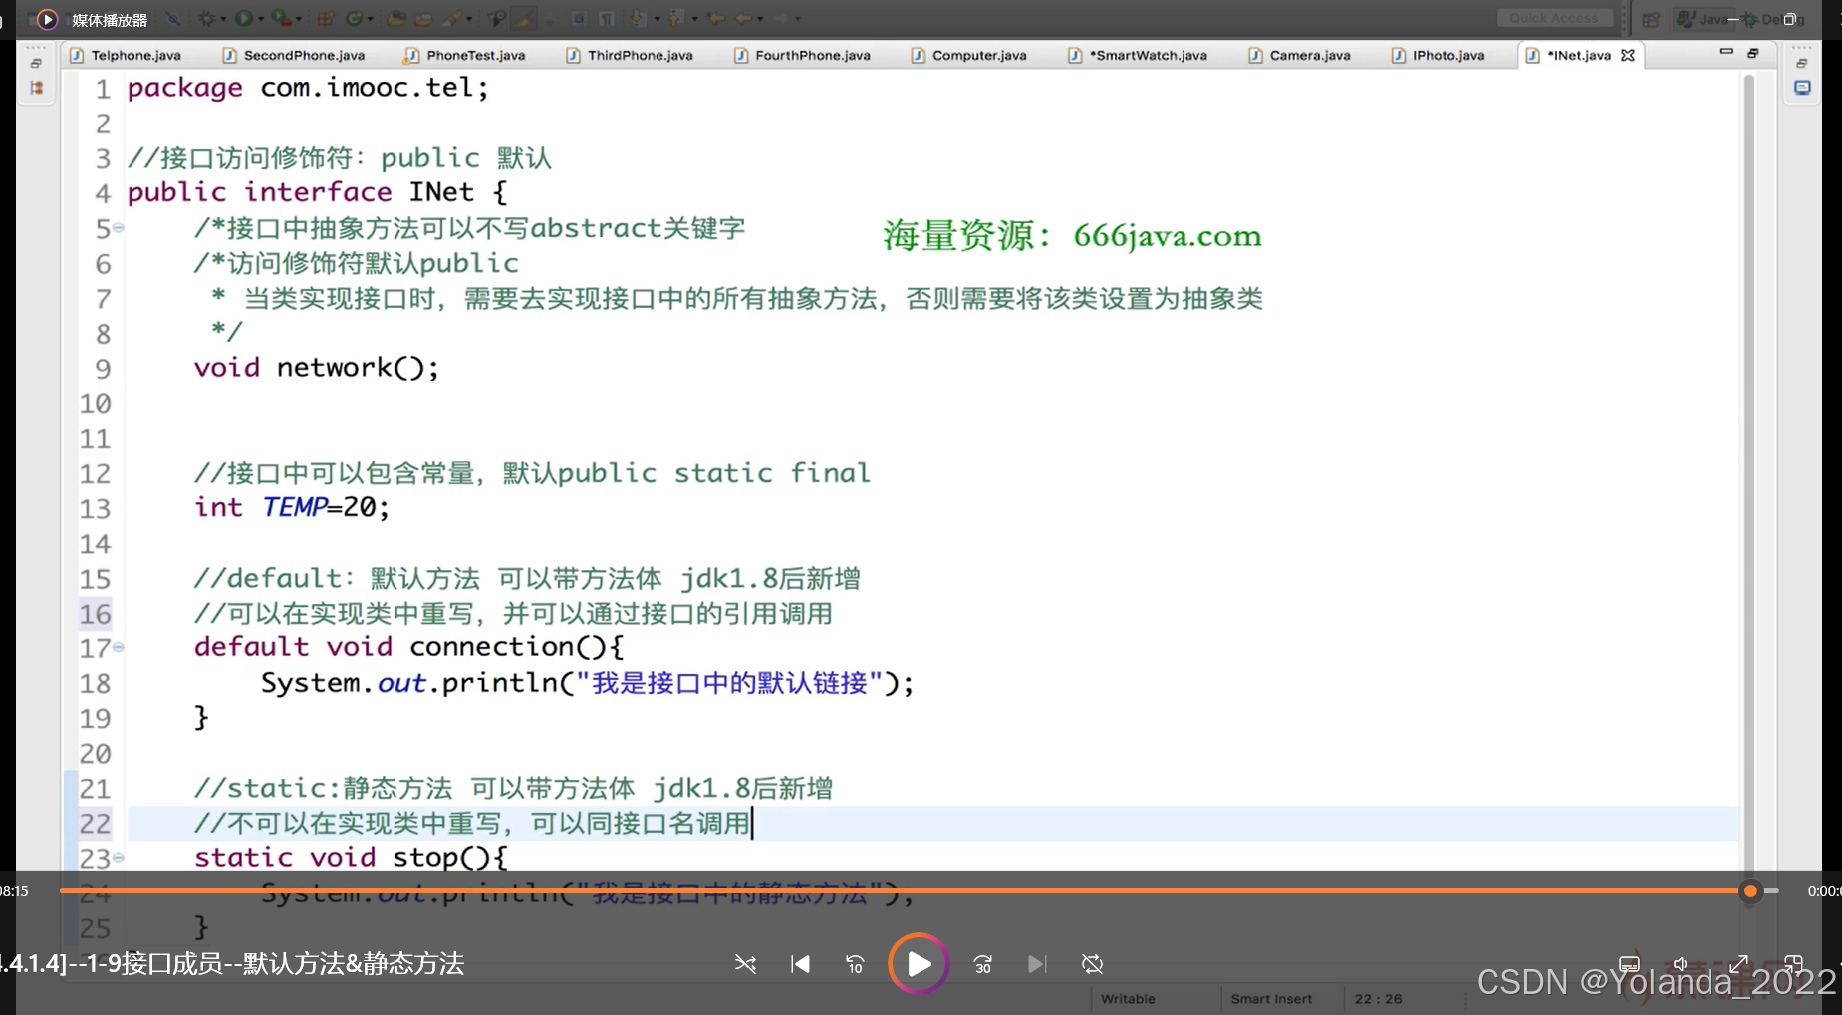Collapse the stop method at line 23
Screen dimensions: 1842x1015
[x=119, y=857]
